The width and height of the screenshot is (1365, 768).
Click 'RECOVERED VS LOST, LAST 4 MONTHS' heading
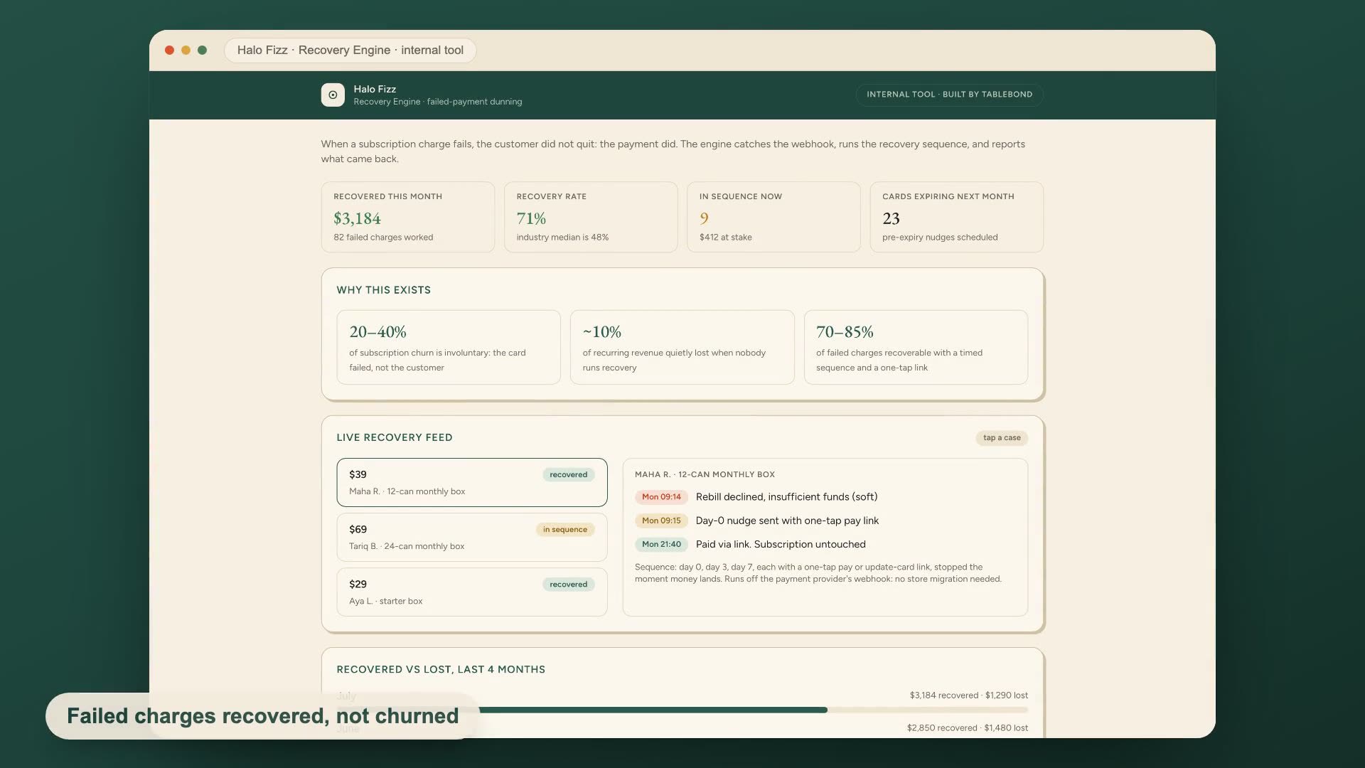(x=441, y=670)
